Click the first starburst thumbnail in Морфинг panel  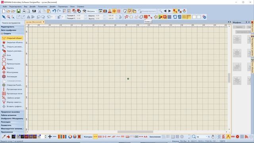point(237,39)
